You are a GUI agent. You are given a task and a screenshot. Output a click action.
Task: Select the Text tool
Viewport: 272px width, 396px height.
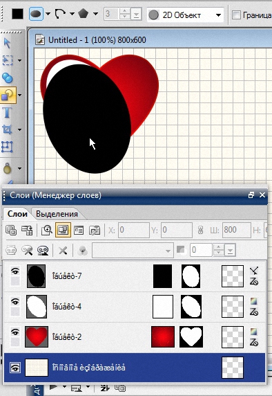(7, 112)
